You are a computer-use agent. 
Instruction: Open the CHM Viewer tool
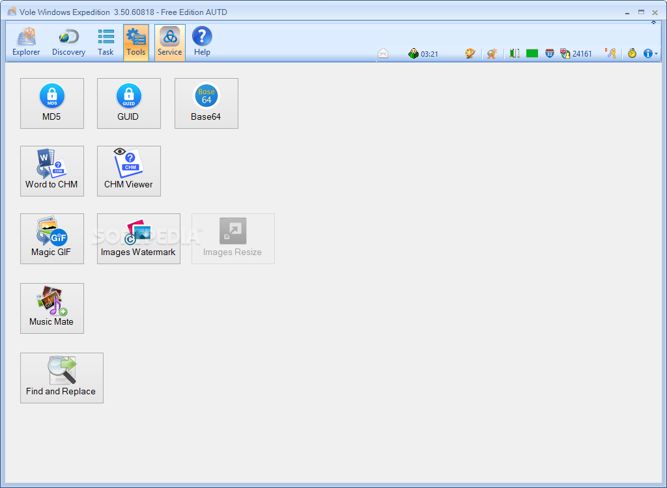[129, 171]
